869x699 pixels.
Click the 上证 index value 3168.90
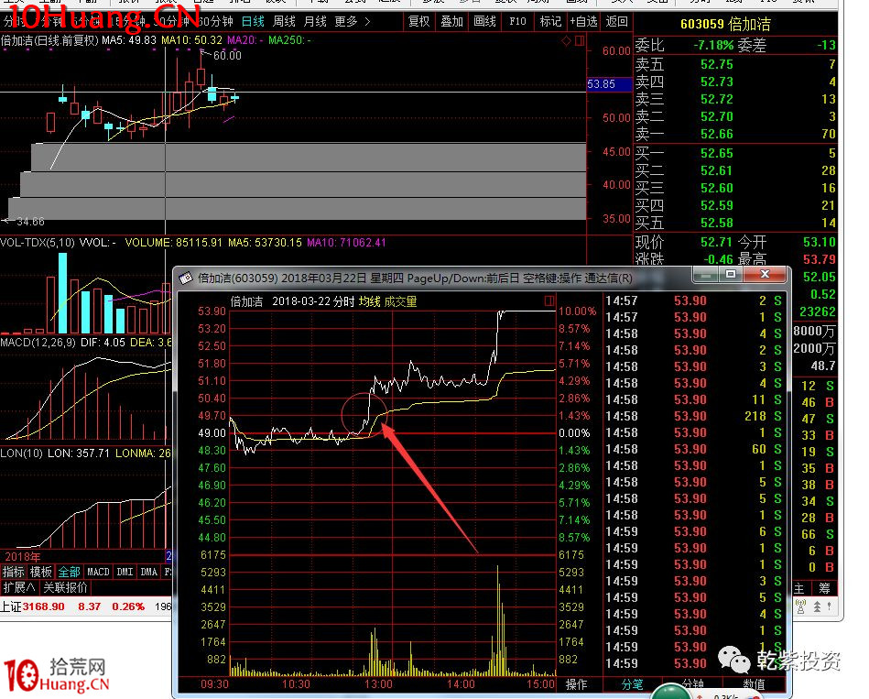point(44,606)
